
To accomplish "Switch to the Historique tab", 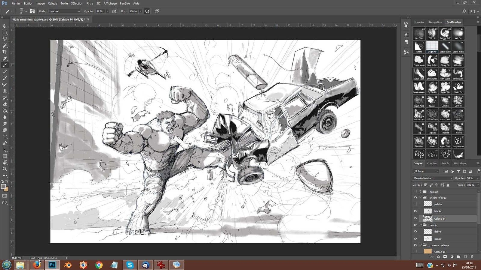I will pyautogui.click(x=460, y=163).
